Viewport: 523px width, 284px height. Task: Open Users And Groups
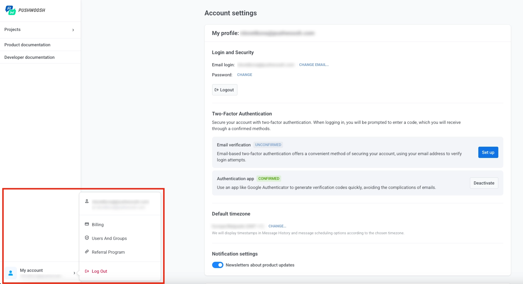pyautogui.click(x=109, y=238)
